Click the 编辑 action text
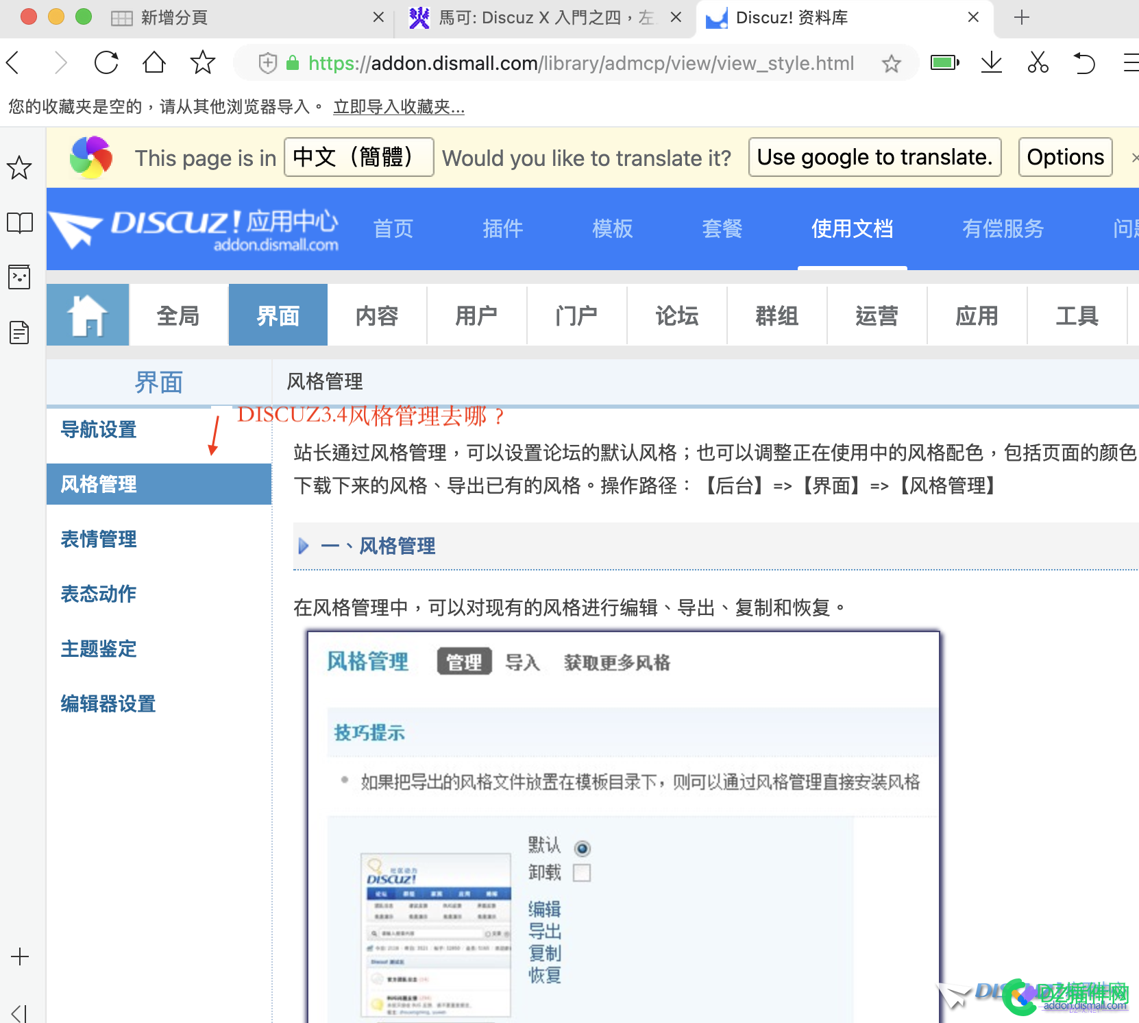 point(545,909)
